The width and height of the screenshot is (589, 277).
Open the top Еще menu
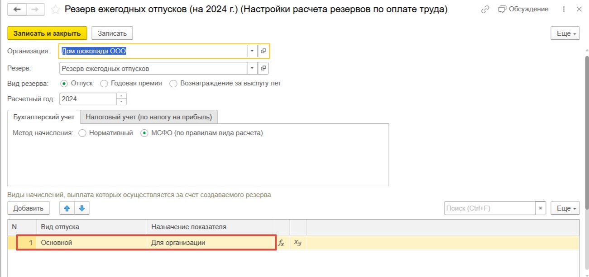click(x=565, y=33)
